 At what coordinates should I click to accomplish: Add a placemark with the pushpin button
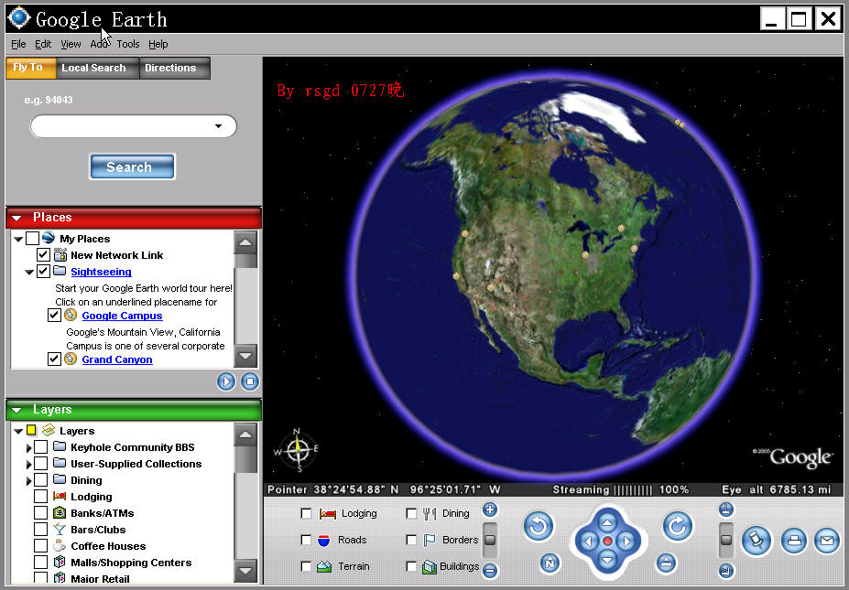pyautogui.click(x=756, y=541)
